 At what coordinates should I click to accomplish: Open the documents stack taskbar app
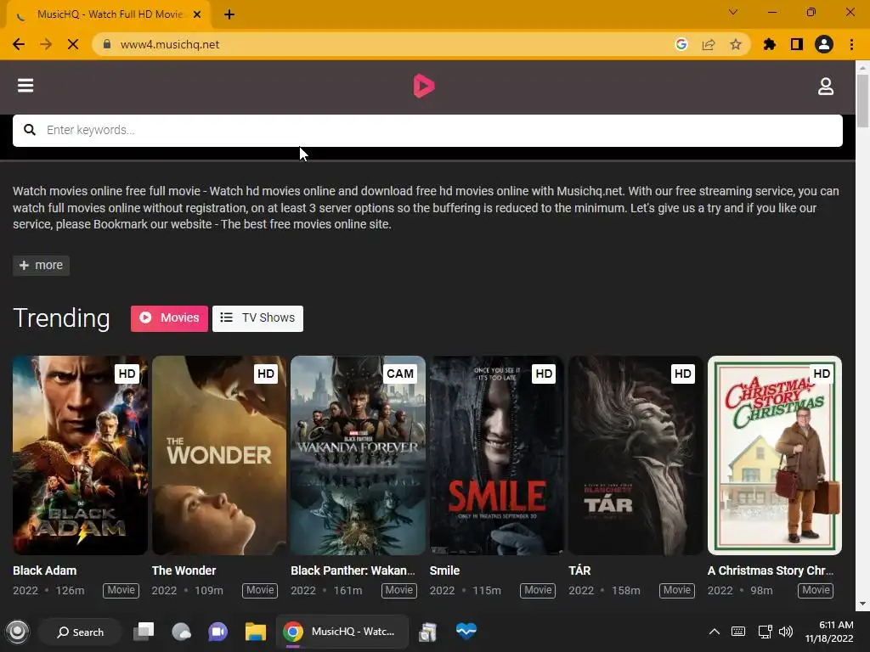point(428,632)
